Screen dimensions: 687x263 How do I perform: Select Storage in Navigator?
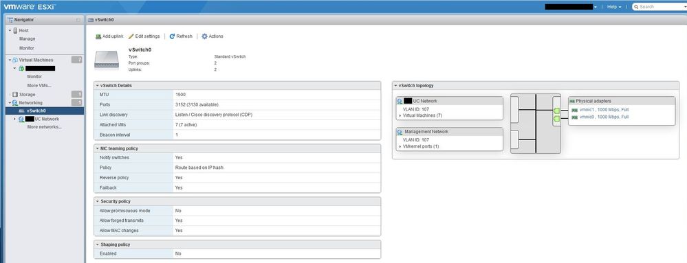point(28,95)
